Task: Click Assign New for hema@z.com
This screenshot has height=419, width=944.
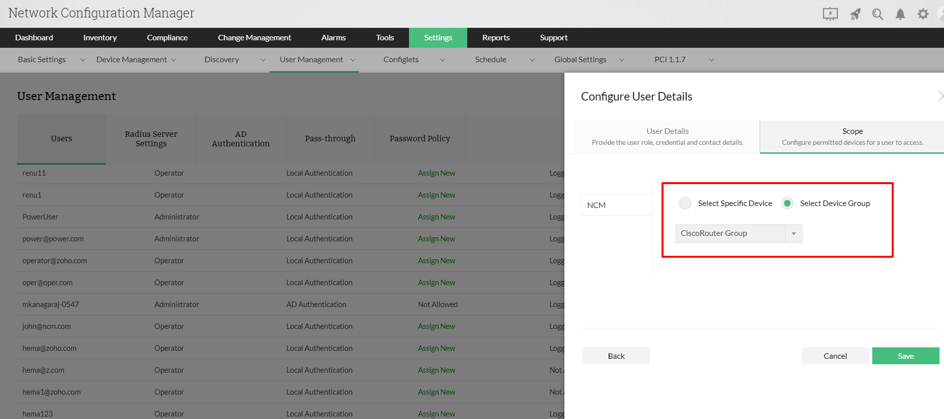Action: (x=436, y=370)
